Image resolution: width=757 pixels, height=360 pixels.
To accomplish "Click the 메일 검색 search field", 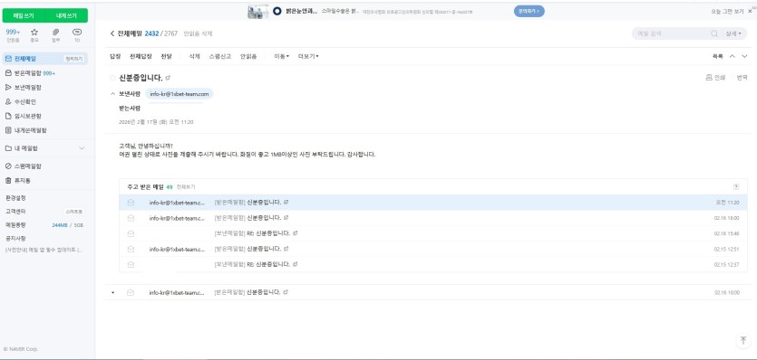I will point(671,33).
